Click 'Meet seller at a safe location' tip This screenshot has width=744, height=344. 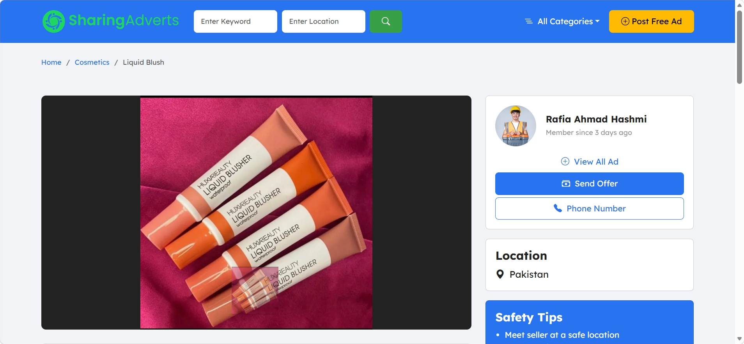[x=562, y=335]
